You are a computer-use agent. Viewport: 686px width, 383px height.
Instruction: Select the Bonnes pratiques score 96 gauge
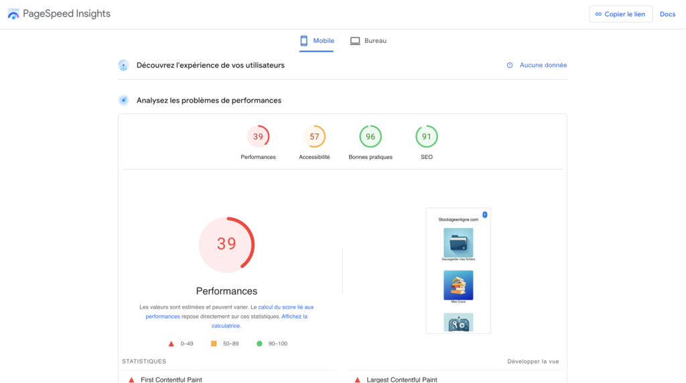370,137
